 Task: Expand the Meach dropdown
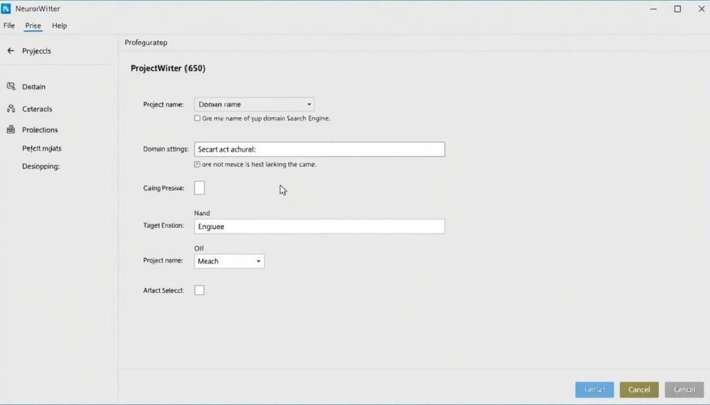point(229,261)
